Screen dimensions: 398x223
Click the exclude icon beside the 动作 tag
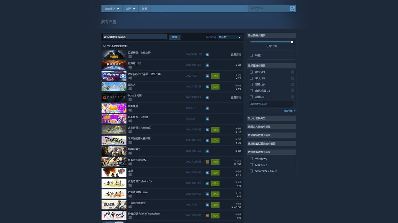(x=292, y=96)
